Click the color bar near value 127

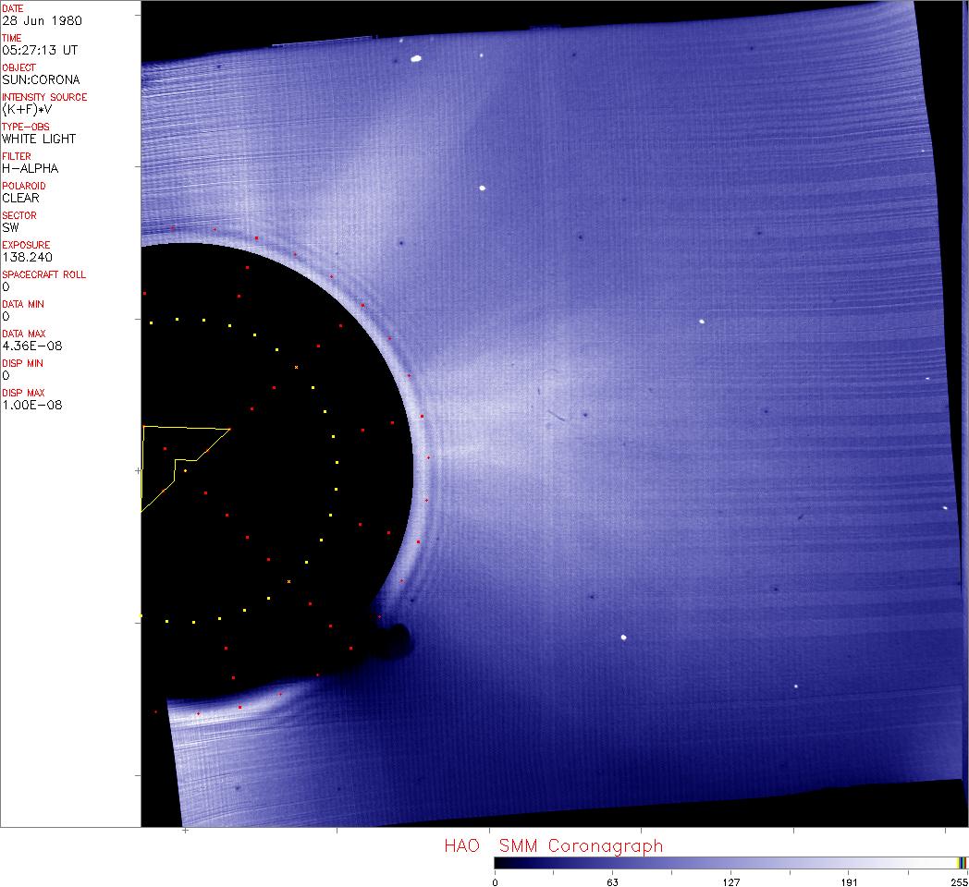click(x=730, y=863)
